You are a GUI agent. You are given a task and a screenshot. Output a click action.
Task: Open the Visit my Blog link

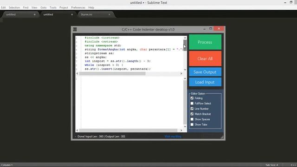click(x=173, y=136)
